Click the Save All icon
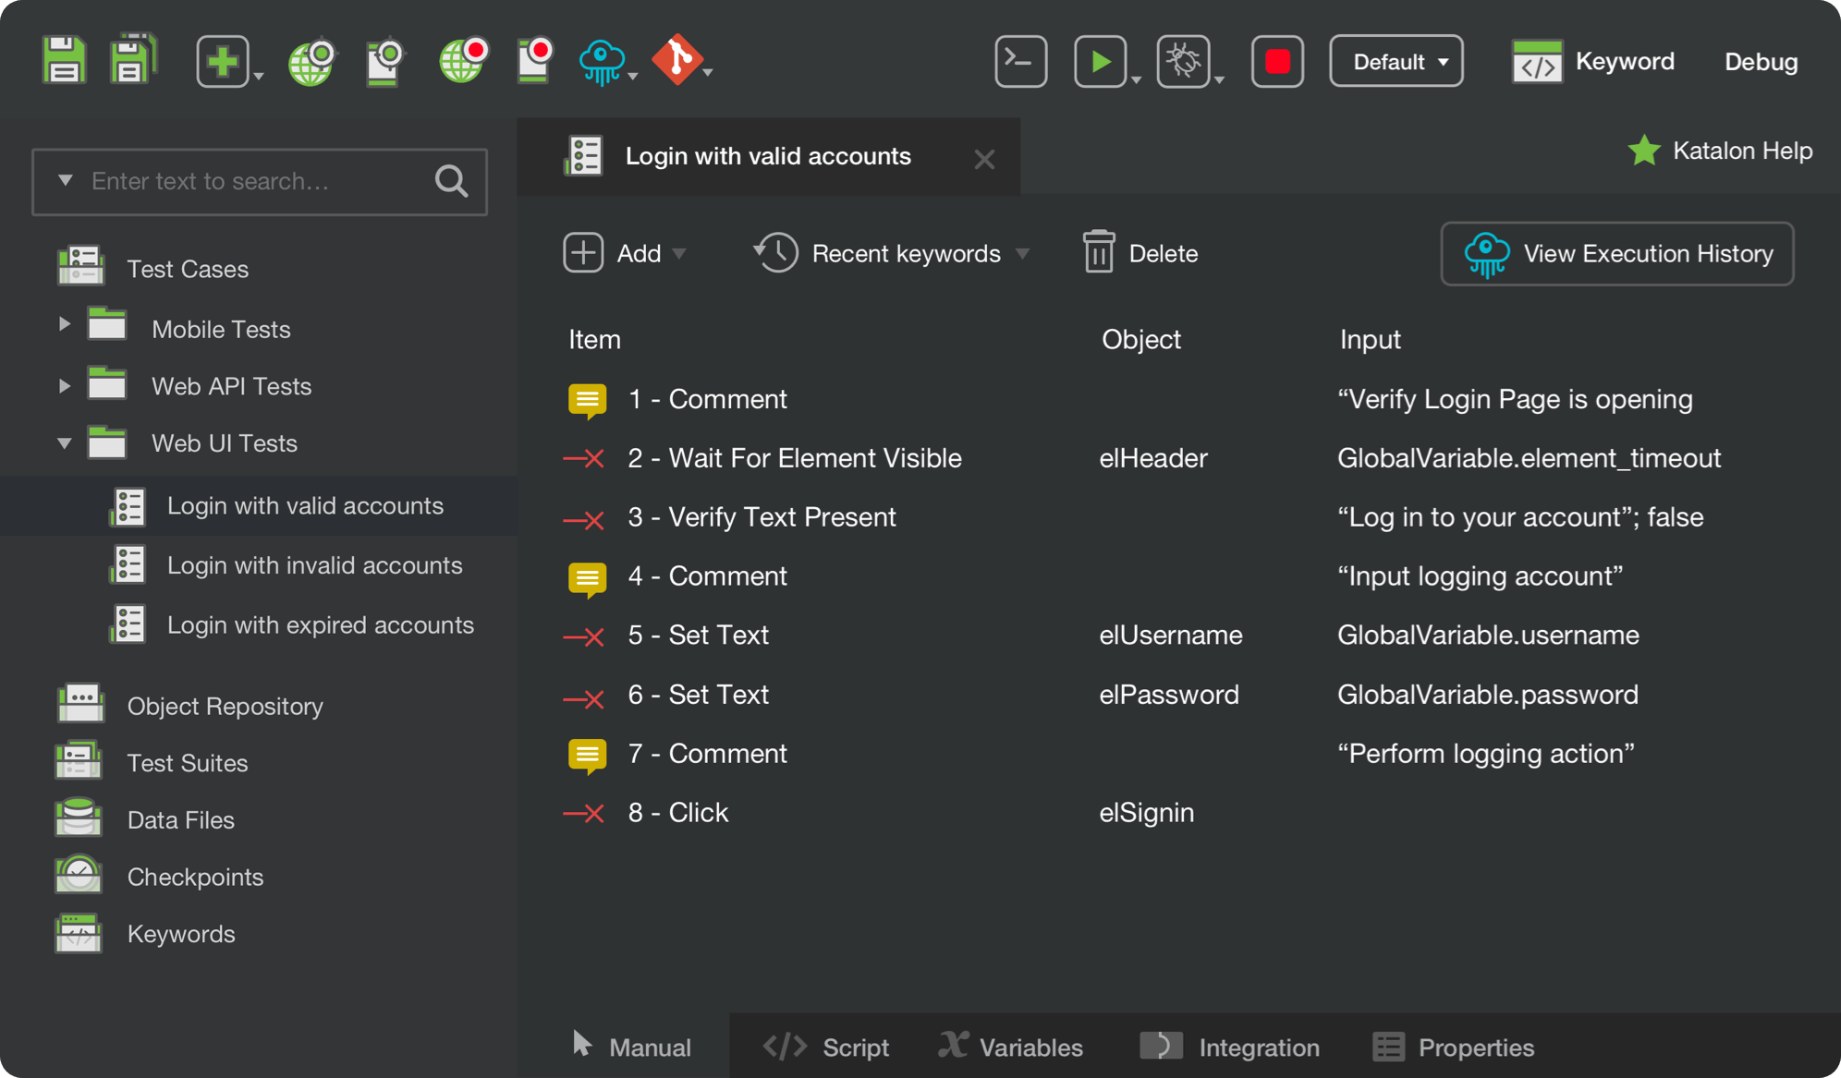1841x1078 pixels. coord(133,61)
